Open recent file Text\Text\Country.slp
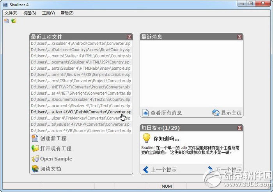This screenshot has width=273, height=192. 81,106
